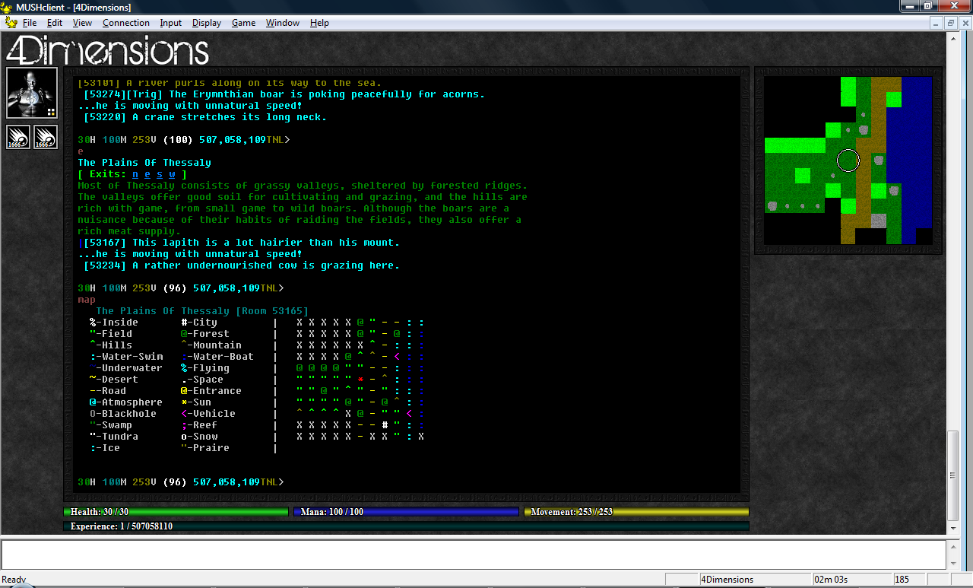This screenshot has height=588, width=973.
Task: Click the crane line [53220]
Action: point(205,117)
